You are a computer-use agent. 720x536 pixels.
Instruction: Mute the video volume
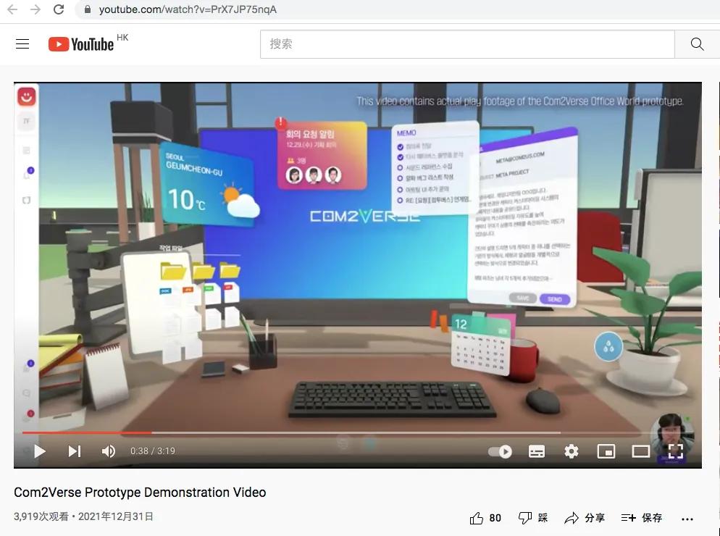coord(109,451)
